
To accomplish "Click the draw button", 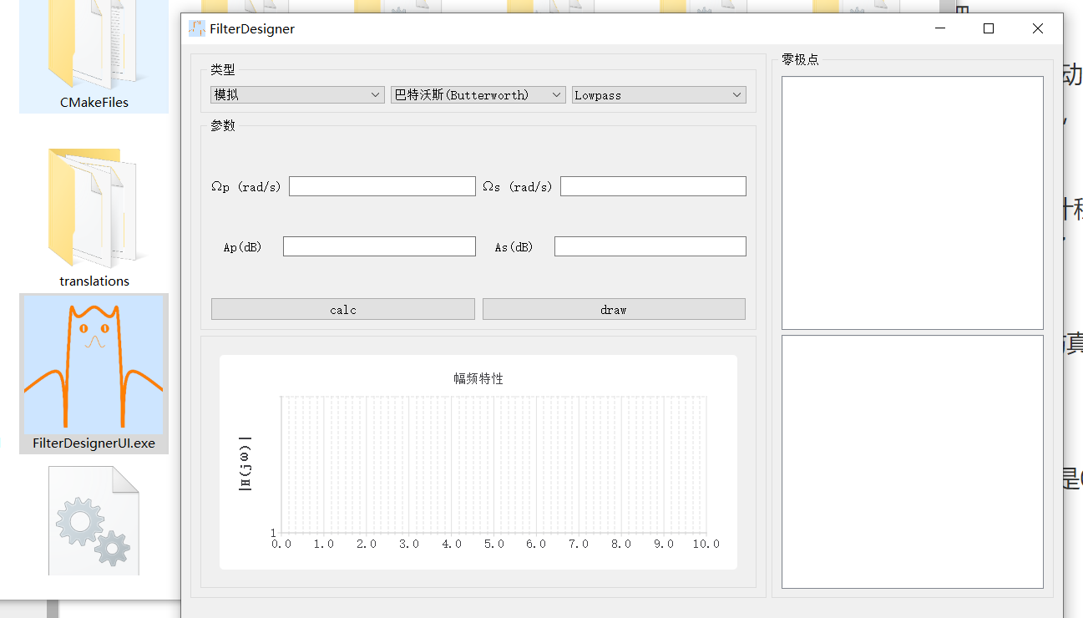I will (x=614, y=309).
